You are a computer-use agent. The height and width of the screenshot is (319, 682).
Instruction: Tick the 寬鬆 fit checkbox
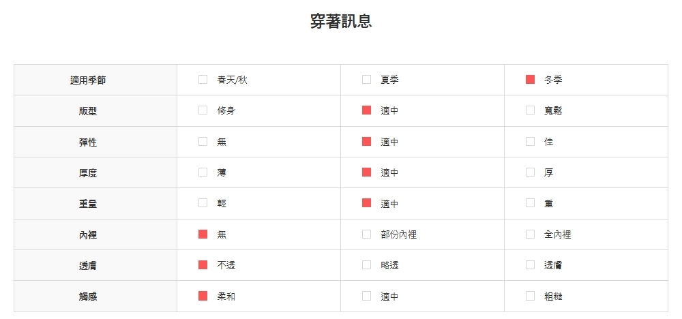coord(530,110)
